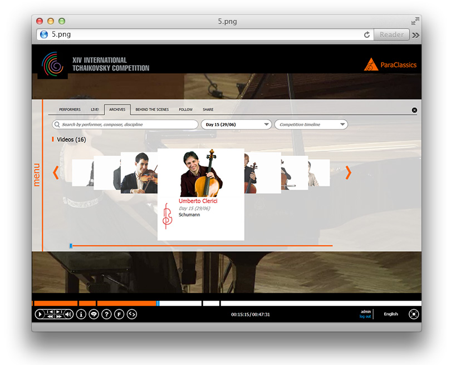This screenshot has height=365, width=451.
Task: Open the info (i) icon
Action: [x=81, y=314]
